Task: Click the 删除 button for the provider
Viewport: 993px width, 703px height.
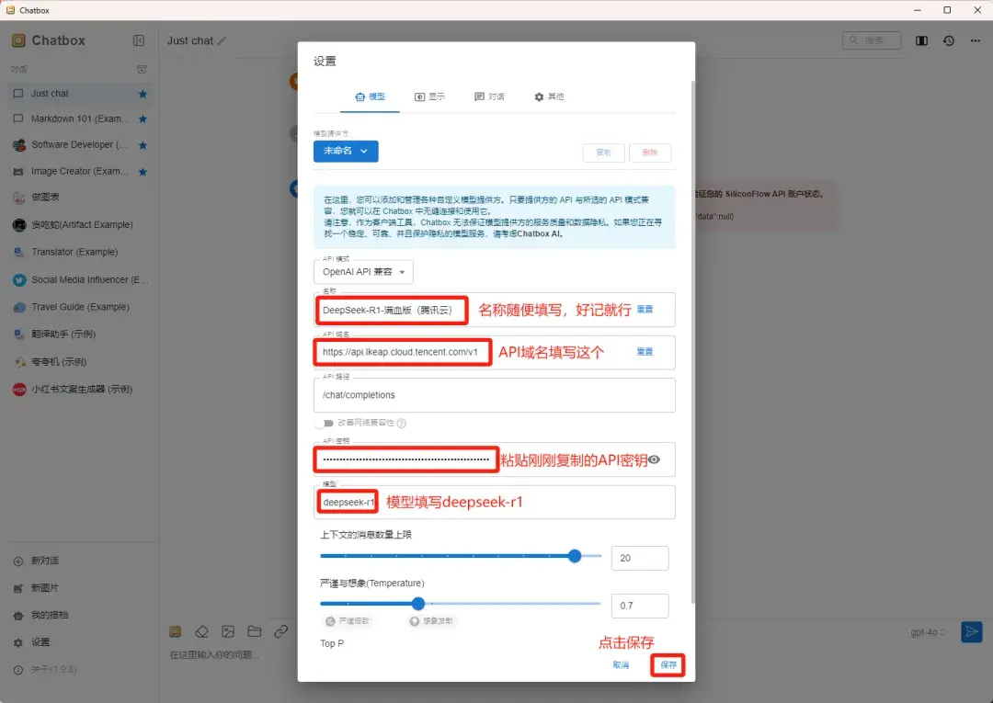Action: [650, 153]
